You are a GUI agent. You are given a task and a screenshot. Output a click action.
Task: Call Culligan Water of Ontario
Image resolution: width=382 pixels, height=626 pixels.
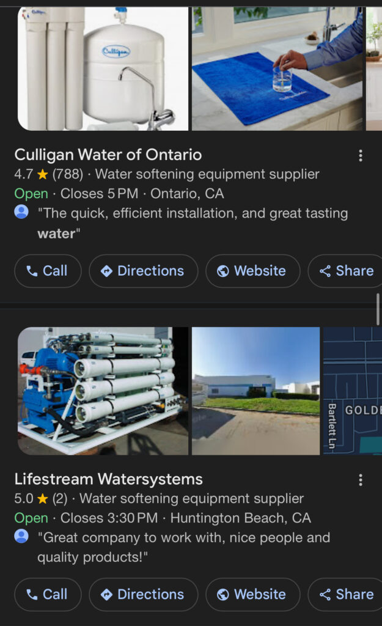[48, 271]
